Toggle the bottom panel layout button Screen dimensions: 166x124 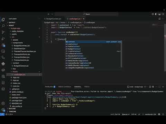point(159,14)
